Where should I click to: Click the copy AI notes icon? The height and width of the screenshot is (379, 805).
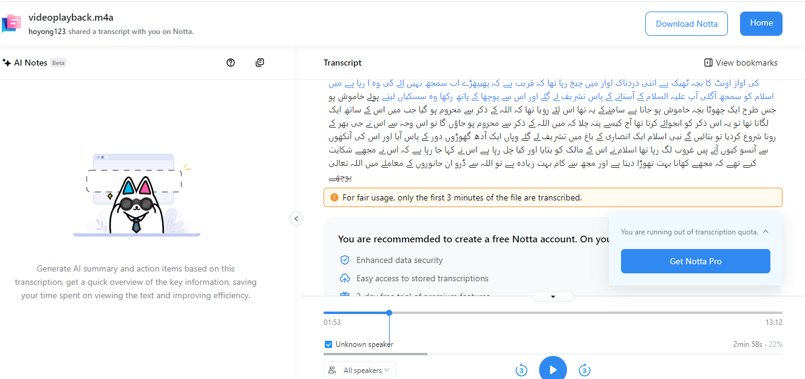(x=260, y=63)
